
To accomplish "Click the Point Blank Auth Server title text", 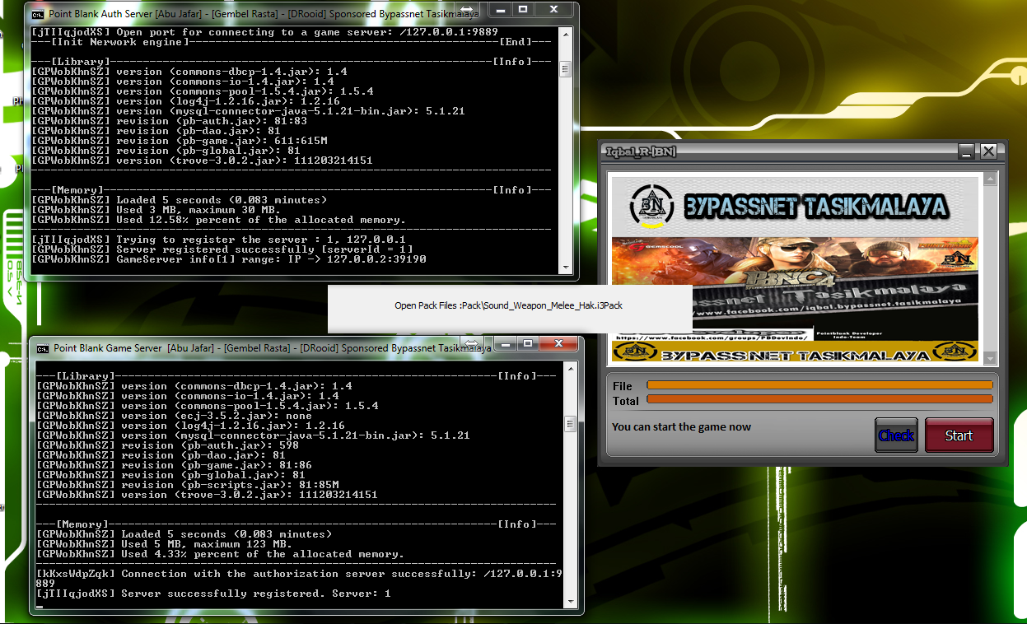I will click(264, 15).
